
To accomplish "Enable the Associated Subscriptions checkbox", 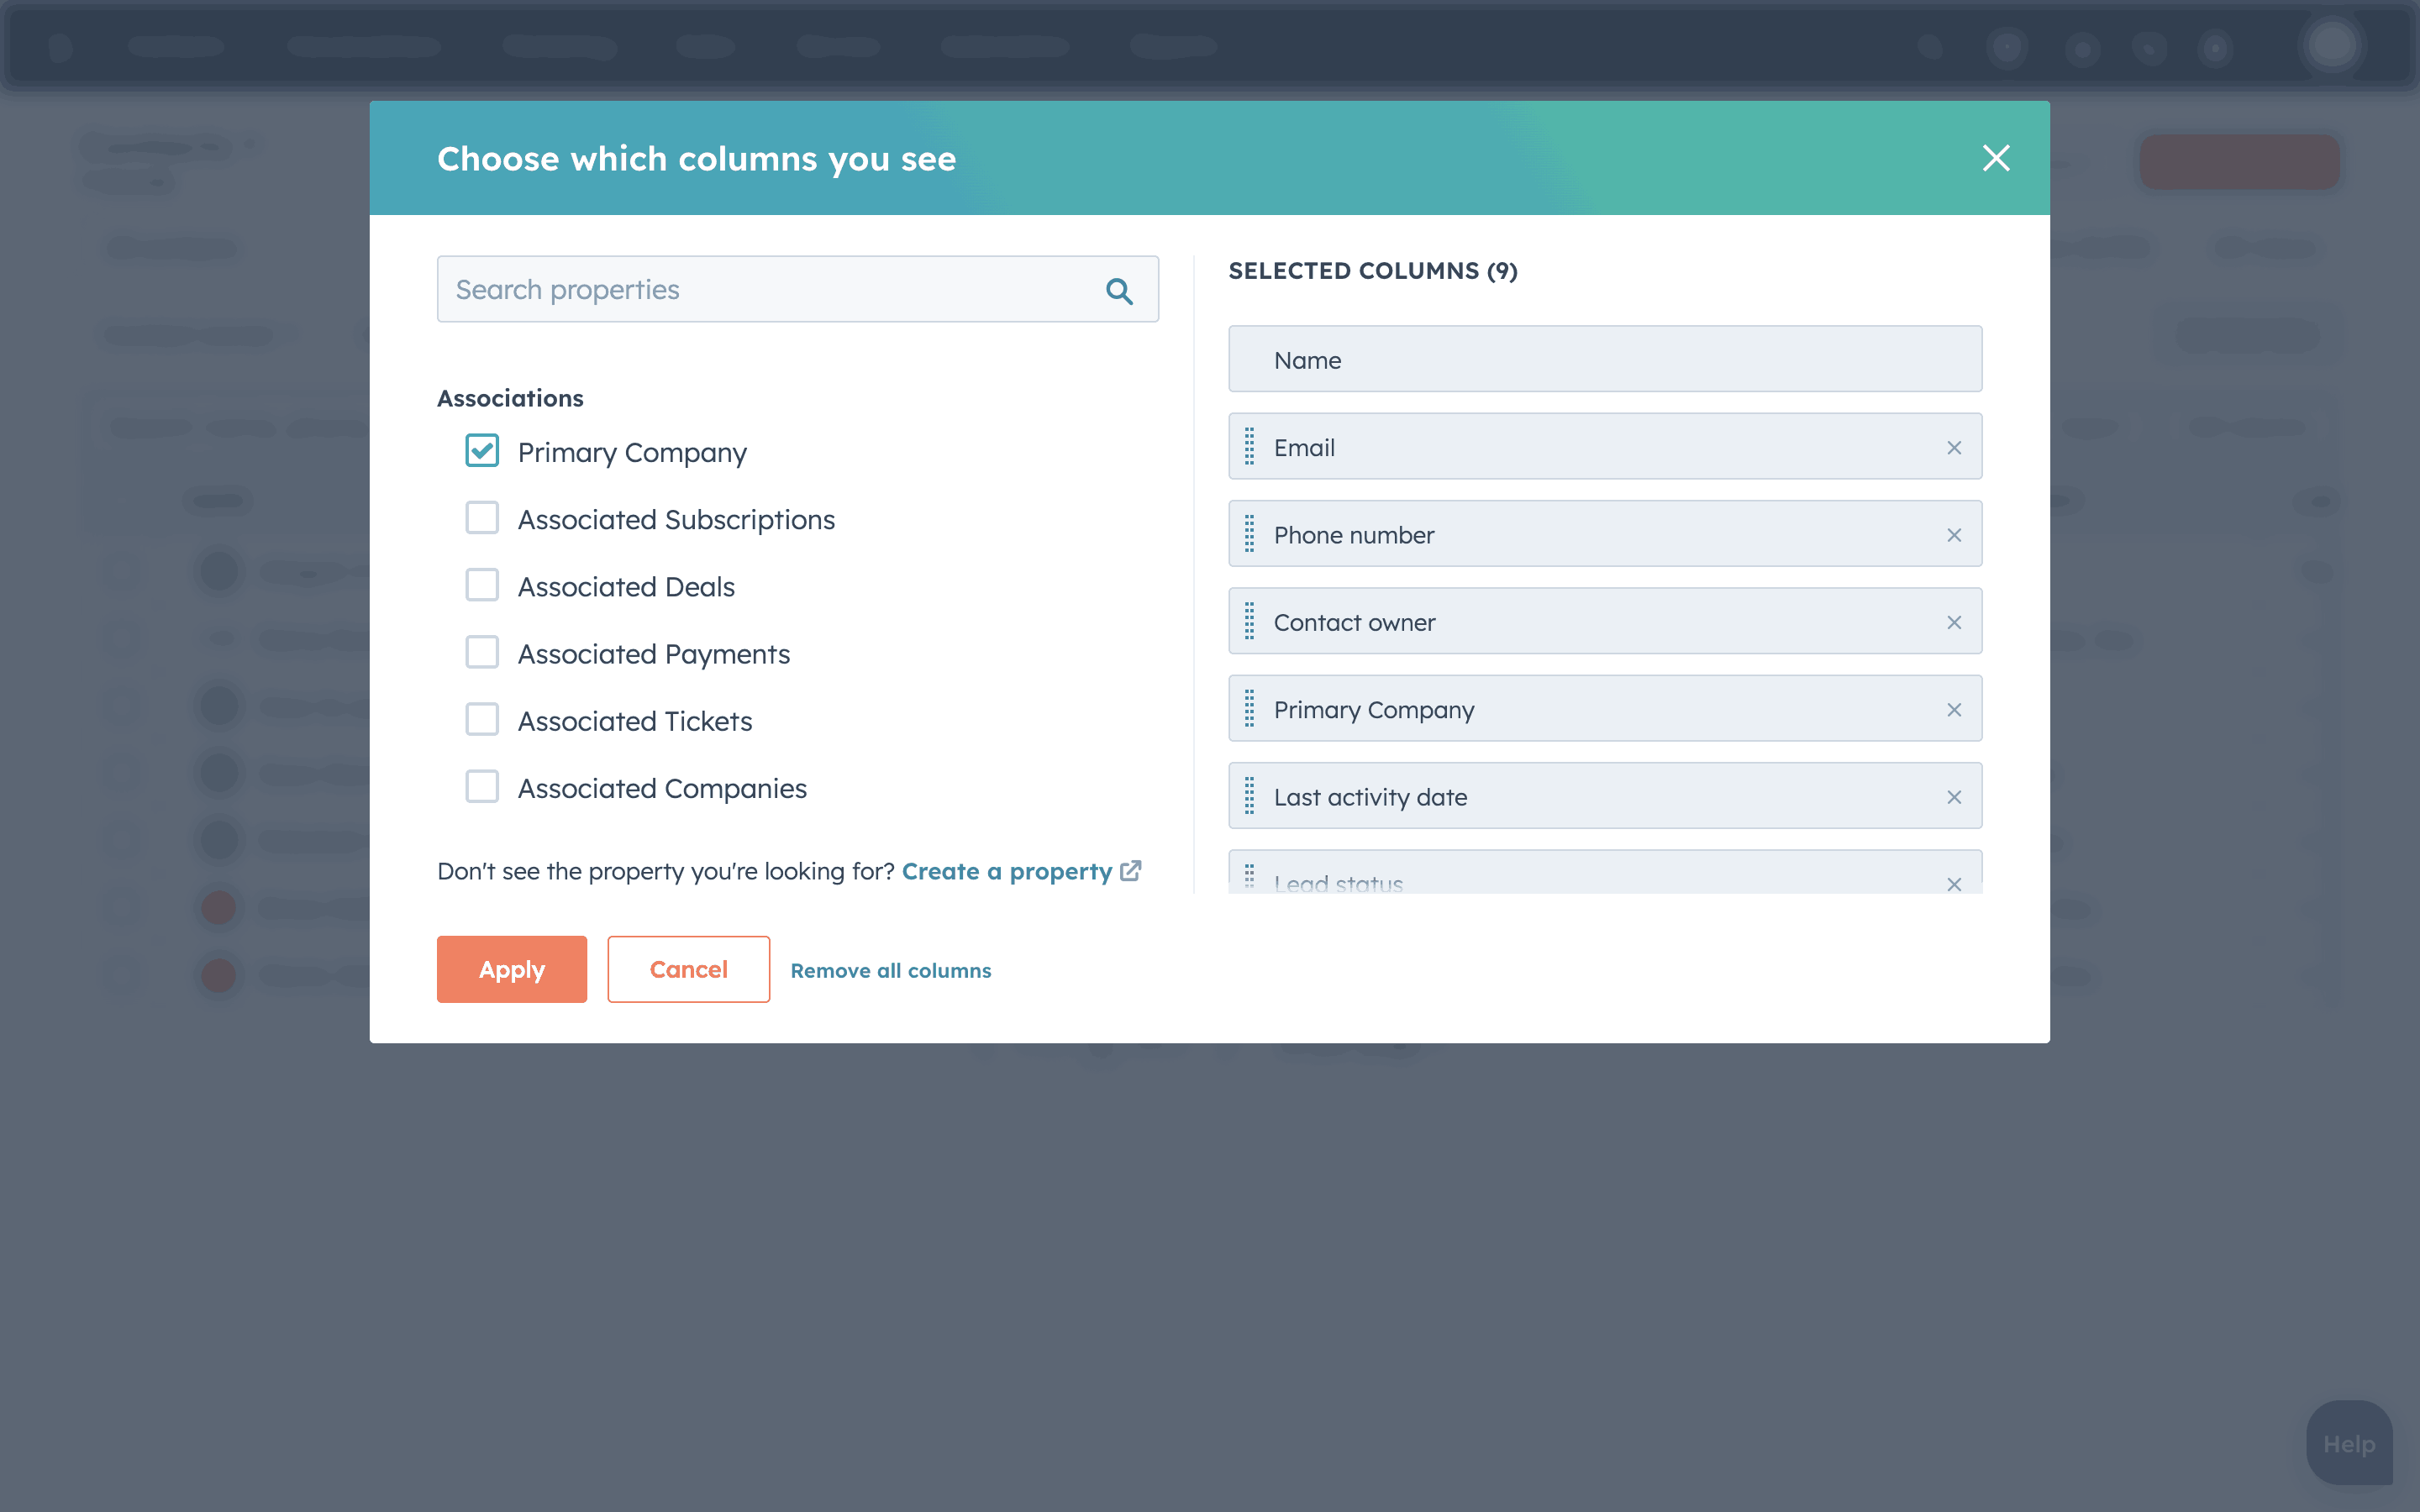I will [x=482, y=518].
